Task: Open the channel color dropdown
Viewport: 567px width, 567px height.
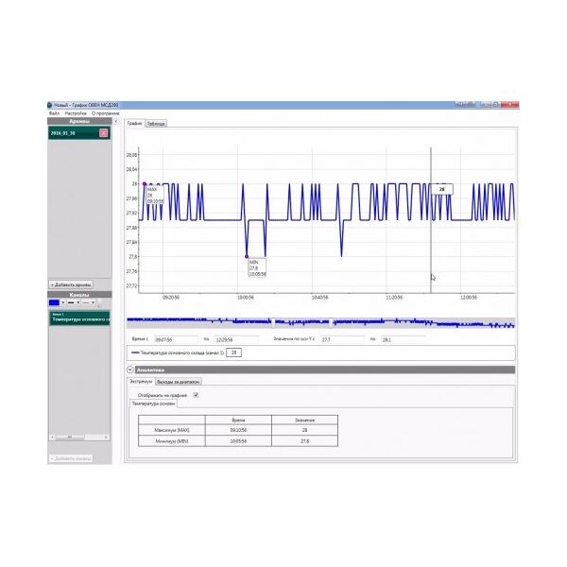Action: [64, 303]
